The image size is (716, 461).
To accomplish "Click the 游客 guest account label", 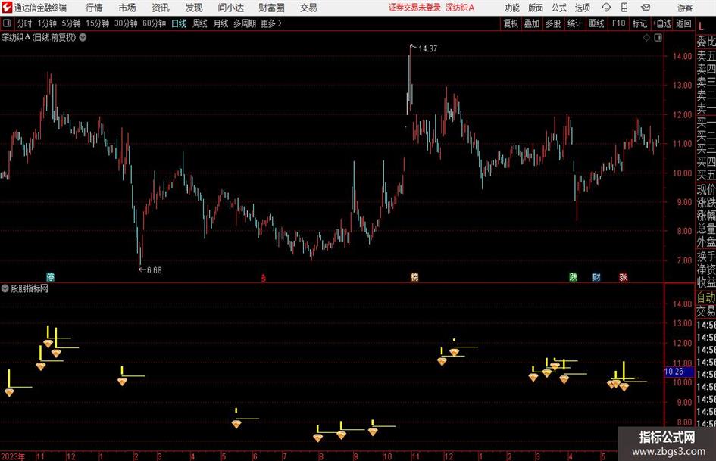I will (x=685, y=8).
